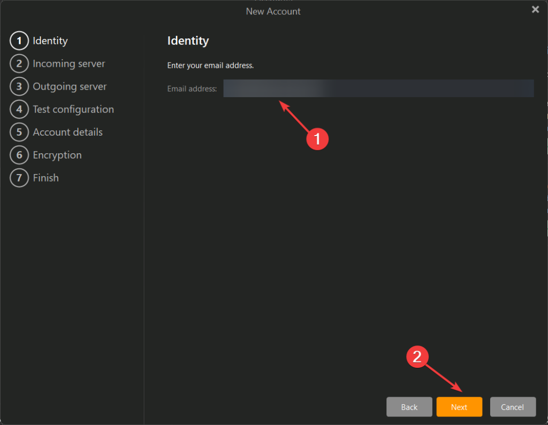Image resolution: width=548 pixels, height=425 pixels.
Task: Select the Finish step label
Action: [x=45, y=178]
